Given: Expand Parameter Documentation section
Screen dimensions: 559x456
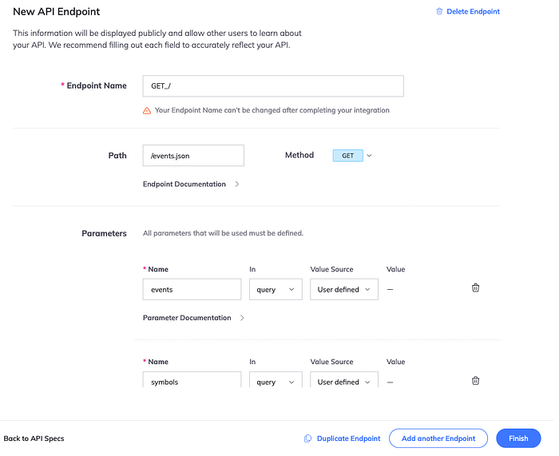Looking at the screenshot, I should coord(193,318).
